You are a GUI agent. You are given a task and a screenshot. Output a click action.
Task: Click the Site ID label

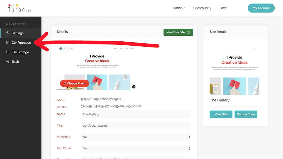pos(61,100)
